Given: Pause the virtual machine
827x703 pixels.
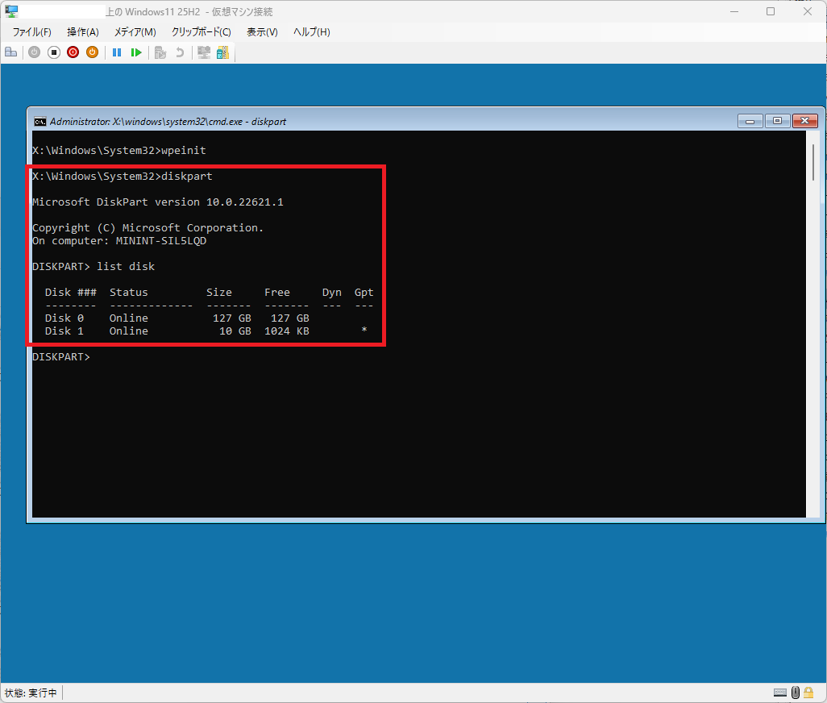Looking at the screenshot, I should (x=117, y=52).
